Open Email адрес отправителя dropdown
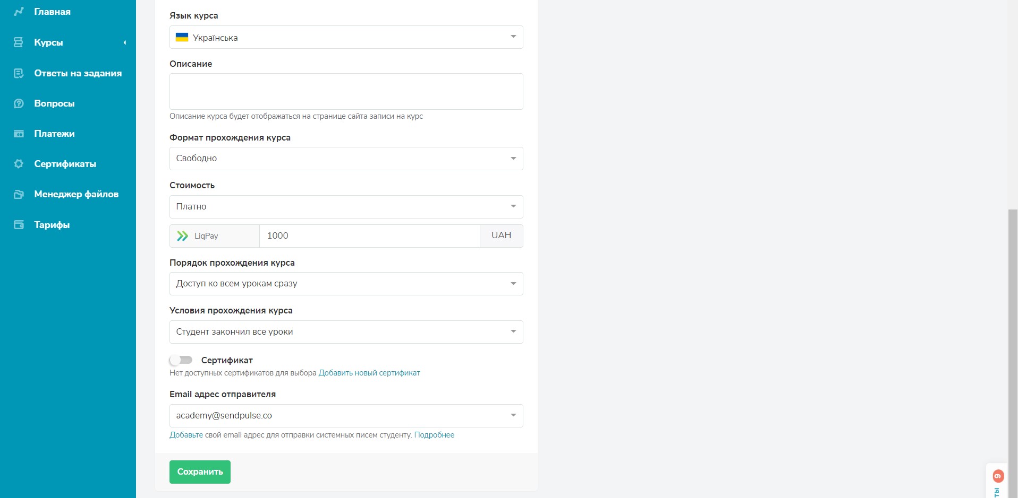1018x498 pixels. point(346,416)
